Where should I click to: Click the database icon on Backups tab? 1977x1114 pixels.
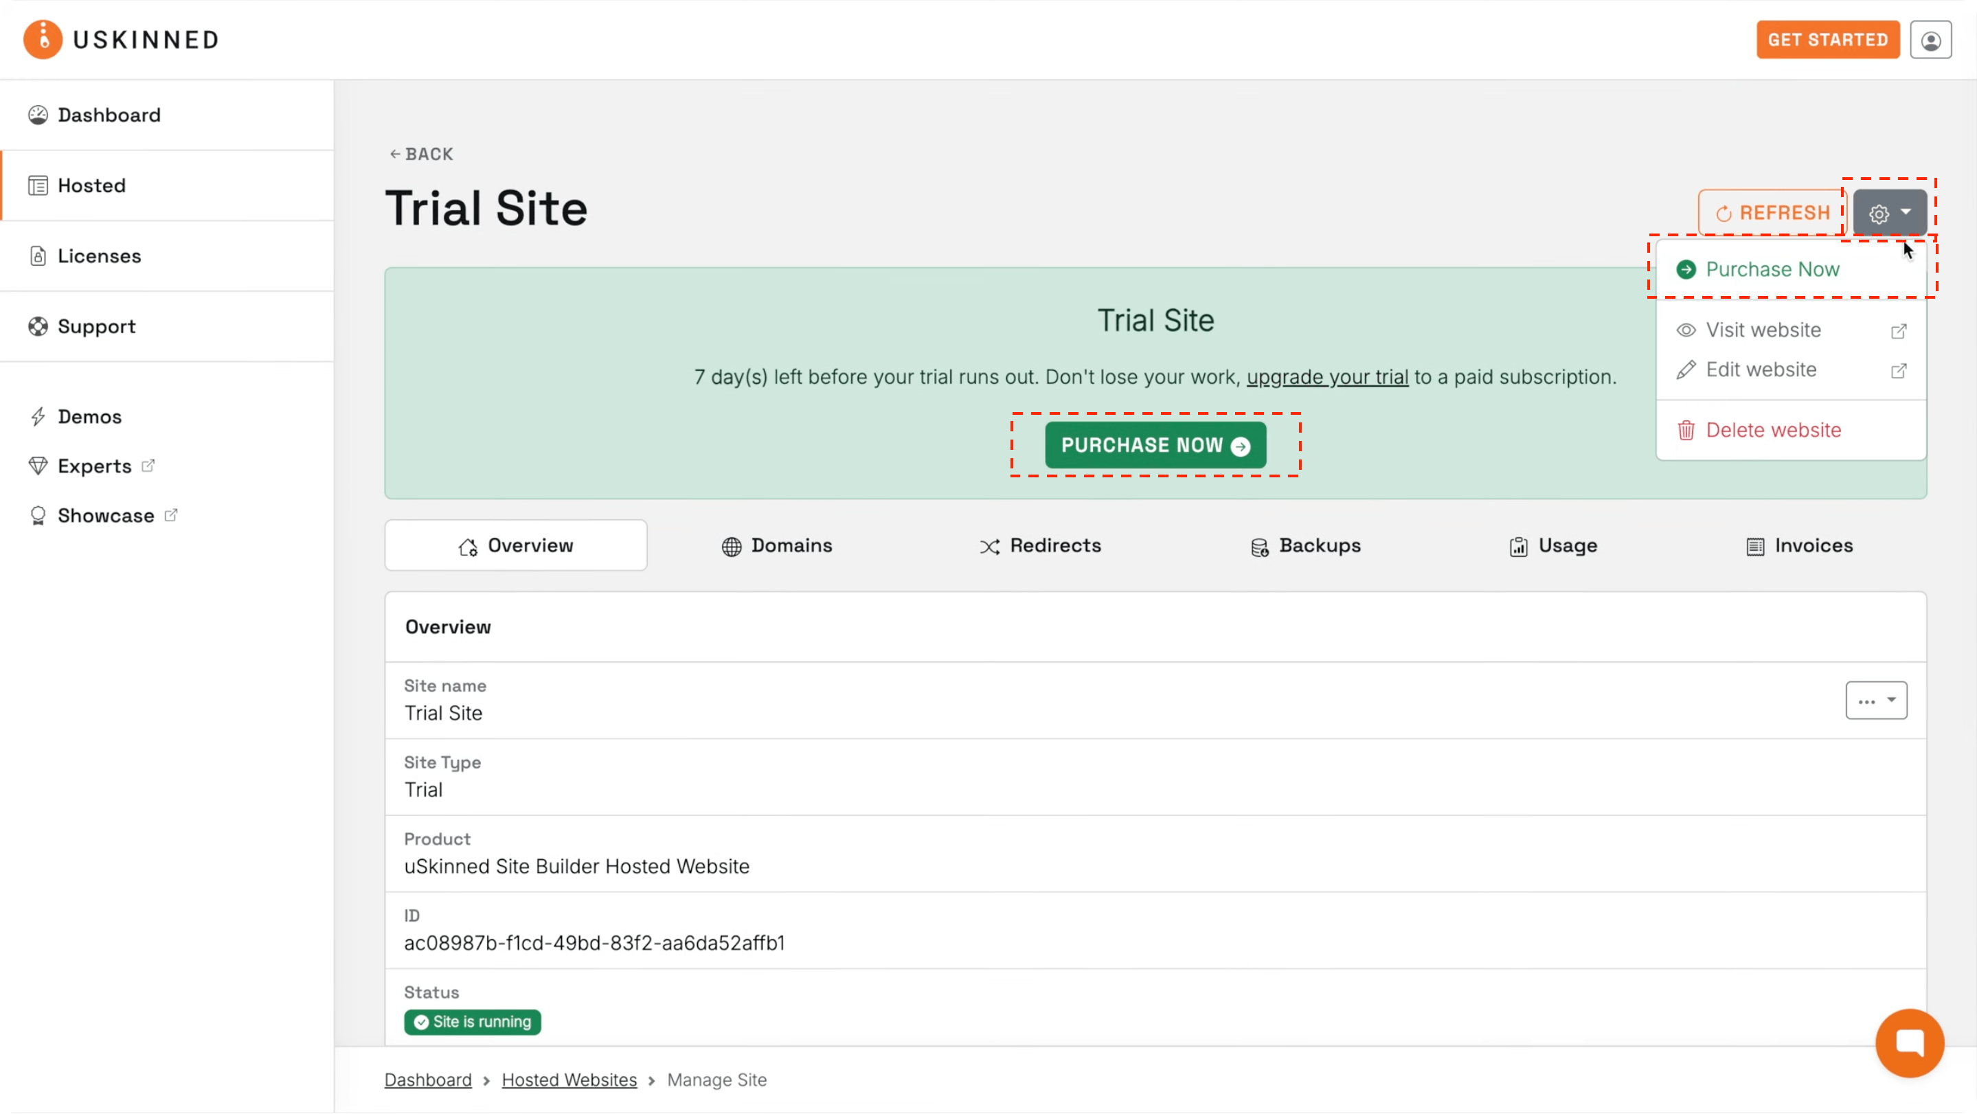click(x=1259, y=547)
